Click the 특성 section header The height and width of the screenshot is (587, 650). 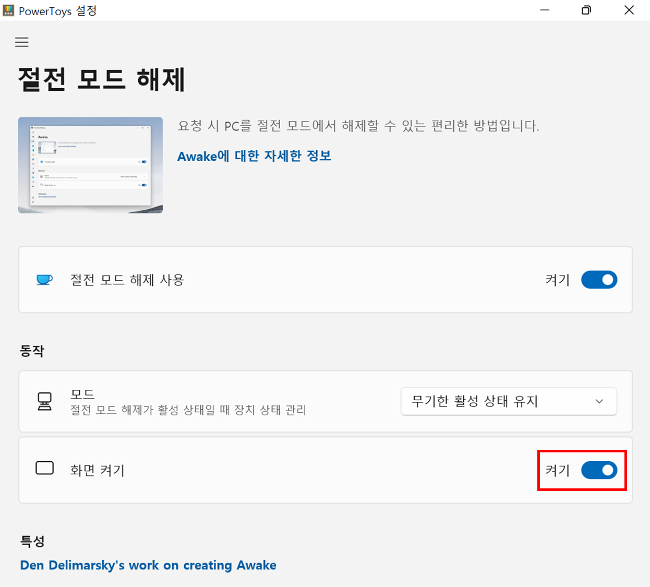tap(32, 541)
